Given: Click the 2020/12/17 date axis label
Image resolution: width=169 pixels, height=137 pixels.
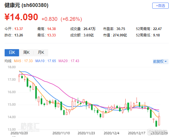Looking at the screenshot, I should (137, 133).
